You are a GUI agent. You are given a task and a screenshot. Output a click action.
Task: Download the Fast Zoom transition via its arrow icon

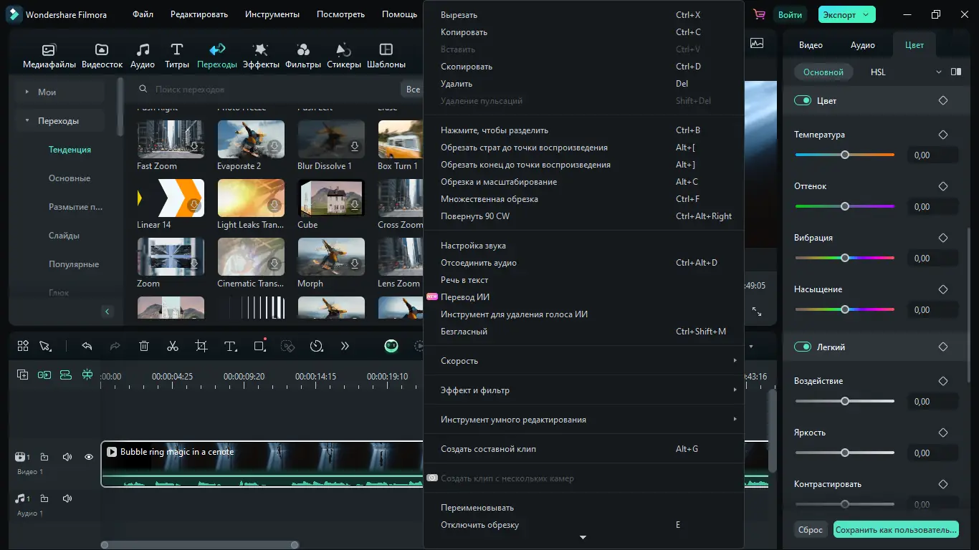[x=194, y=146]
